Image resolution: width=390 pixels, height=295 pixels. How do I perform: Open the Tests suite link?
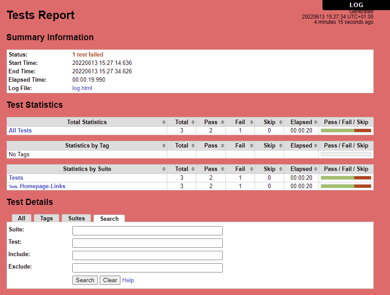pos(16,178)
